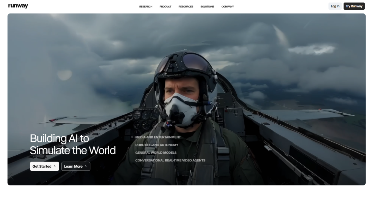Click the chevron icon in Learn More
The height and width of the screenshot is (197, 376).
[x=86, y=166]
